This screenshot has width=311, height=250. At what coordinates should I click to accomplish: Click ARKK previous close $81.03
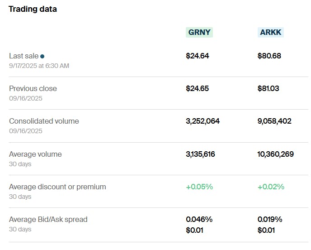[268, 88]
